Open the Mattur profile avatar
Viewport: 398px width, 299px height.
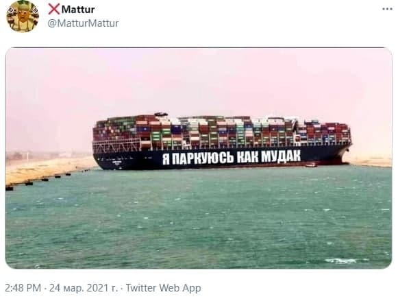(23, 16)
